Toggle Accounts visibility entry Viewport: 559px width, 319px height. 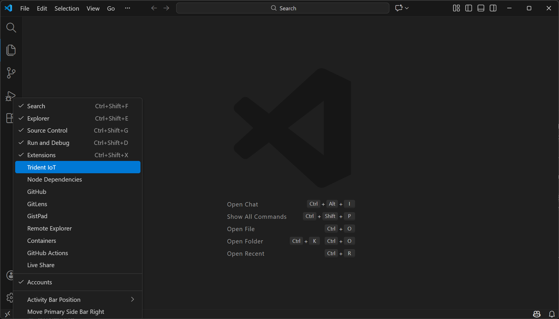click(78, 282)
